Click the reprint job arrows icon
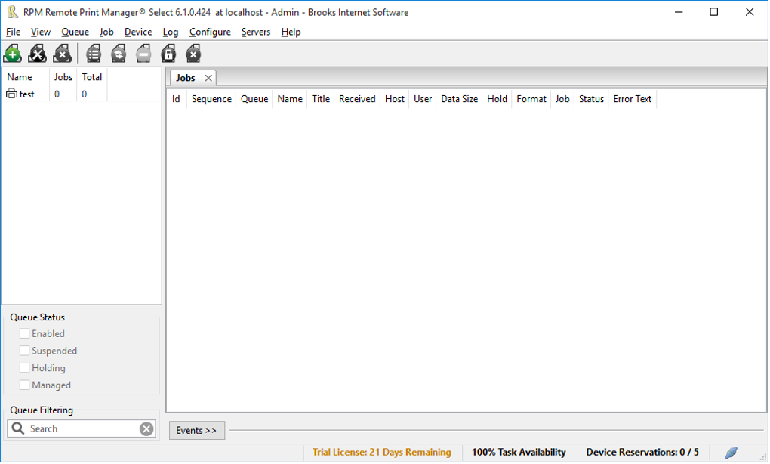 tap(119, 54)
